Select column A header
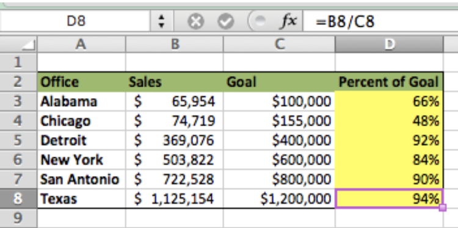This screenshot has width=458, height=228. (x=81, y=45)
